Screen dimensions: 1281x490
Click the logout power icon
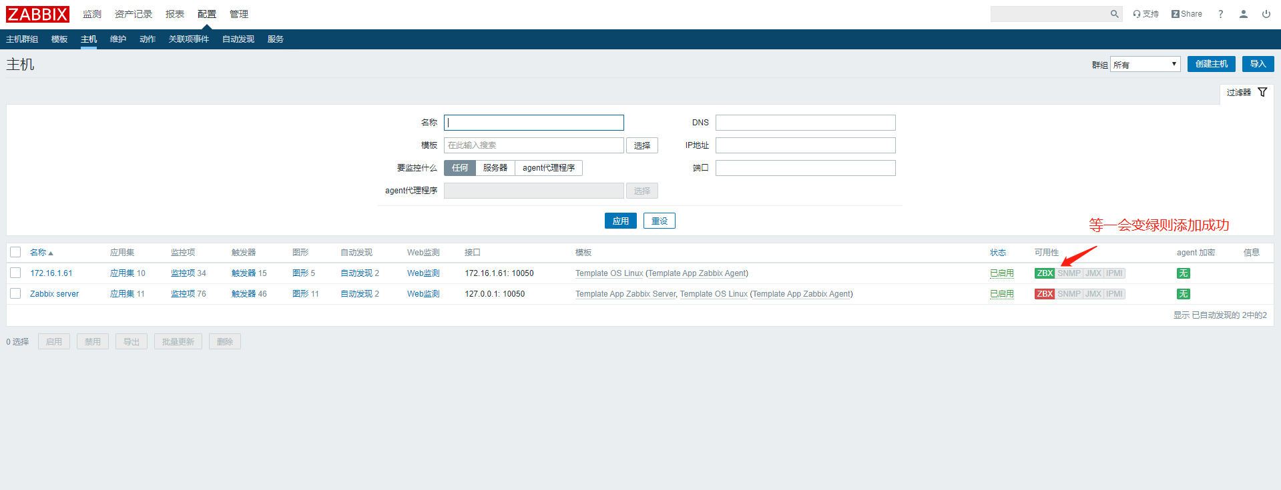click(x=1266, y=14)
